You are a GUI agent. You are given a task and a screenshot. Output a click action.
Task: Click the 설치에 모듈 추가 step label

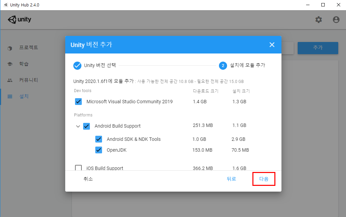[x=248, y=65]
